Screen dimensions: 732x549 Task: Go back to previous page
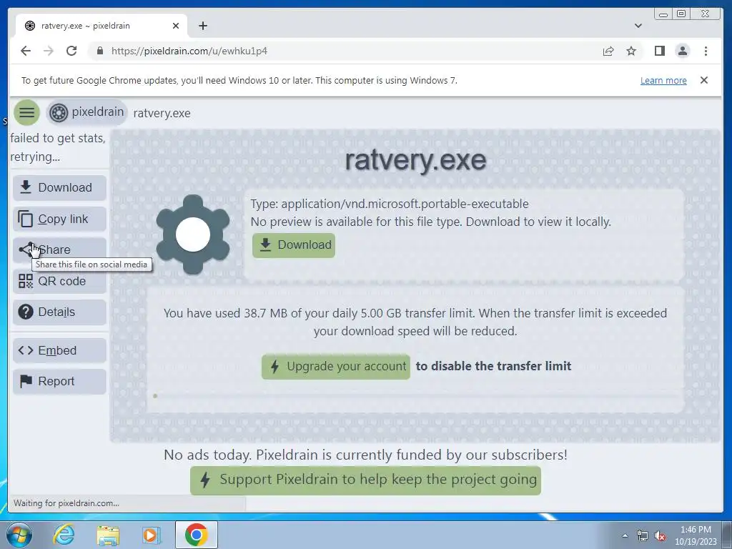pyautogui.click(x=26, y=51)
